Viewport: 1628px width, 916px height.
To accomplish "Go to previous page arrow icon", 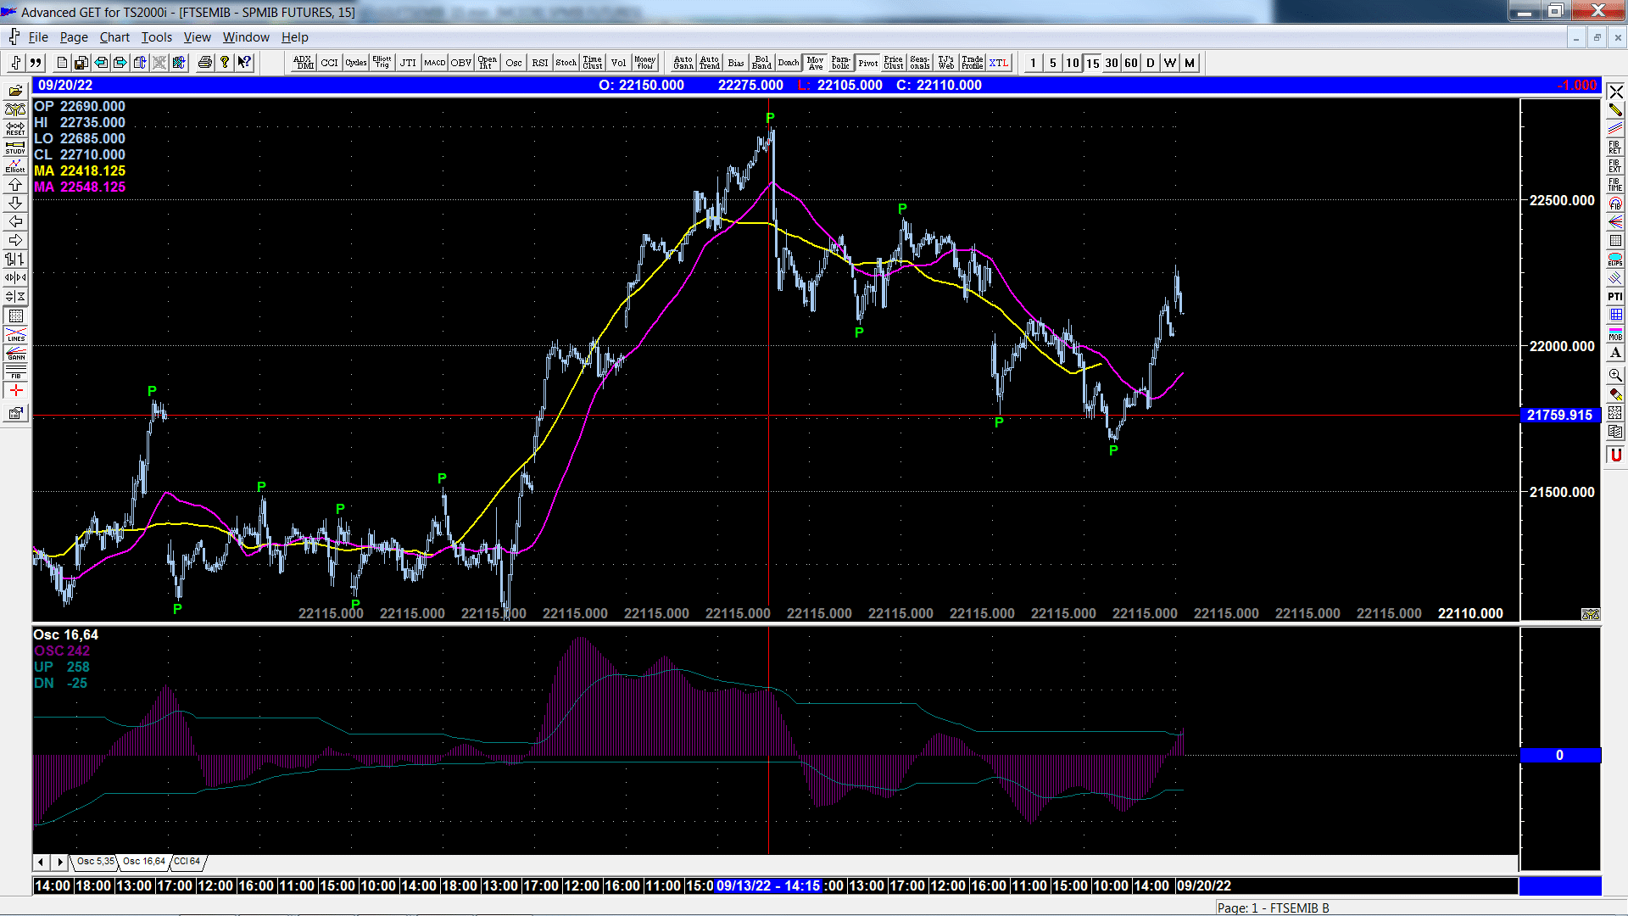I will (101, 63).
